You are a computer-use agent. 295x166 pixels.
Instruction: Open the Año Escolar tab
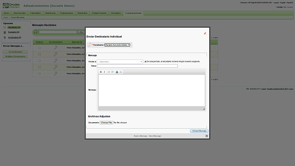pyautogui.click(x=19, y=13)
